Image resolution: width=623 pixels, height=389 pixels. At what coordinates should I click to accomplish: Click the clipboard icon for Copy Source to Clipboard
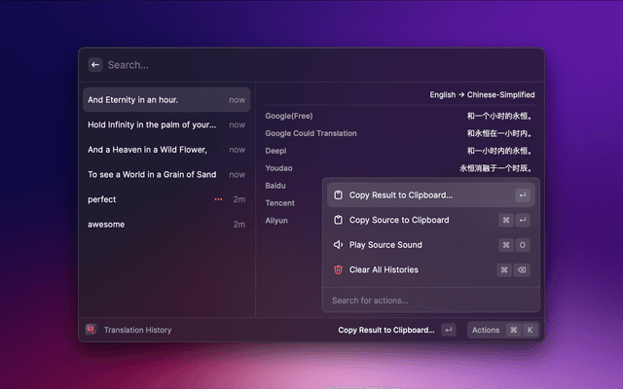point(338,221)
